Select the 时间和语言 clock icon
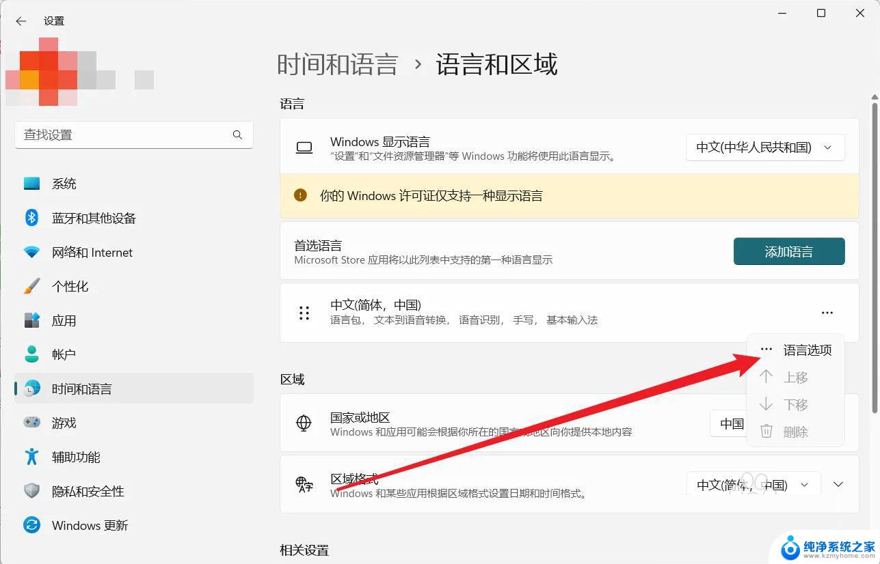This screenshot has width=880, height=564. (x=32, y=389)
